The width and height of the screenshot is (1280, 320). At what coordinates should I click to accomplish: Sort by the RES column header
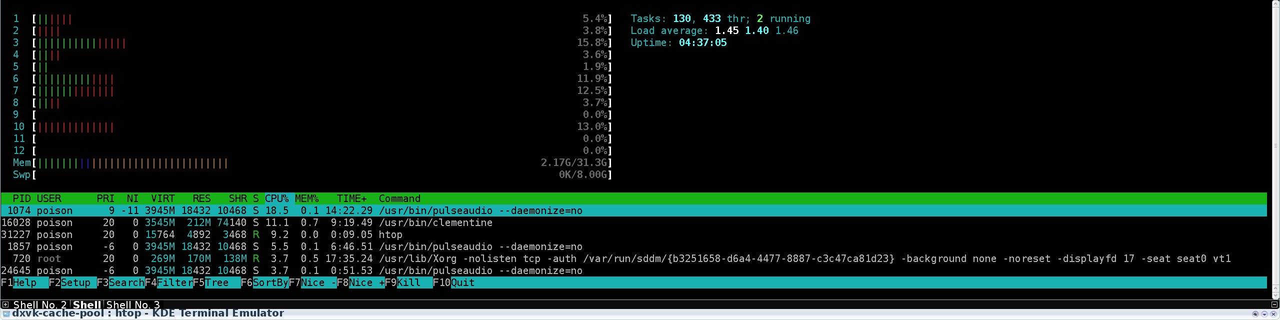tap(202, 198)
